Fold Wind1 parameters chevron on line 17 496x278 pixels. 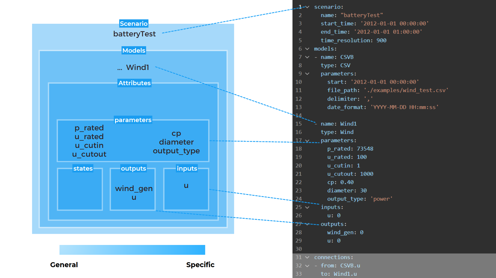click(307, 141)
